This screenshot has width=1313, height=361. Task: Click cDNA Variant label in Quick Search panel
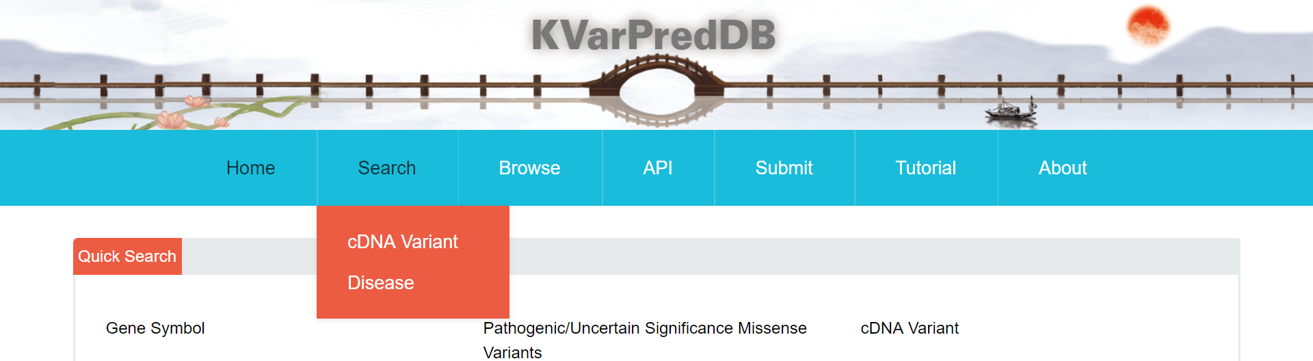coord(910,328)
